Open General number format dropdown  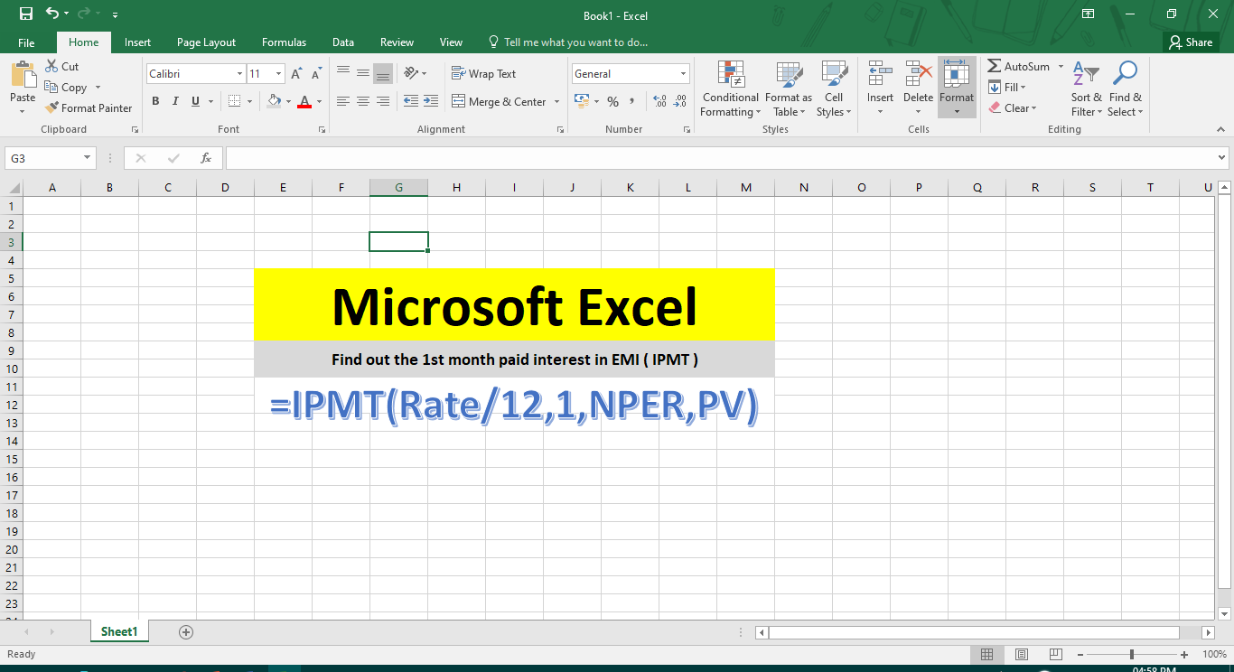click(683, 74)
